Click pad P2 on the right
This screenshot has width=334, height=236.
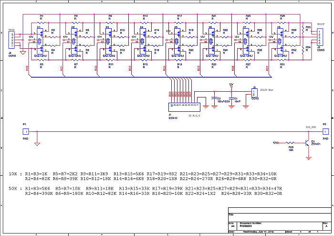[325, 132]
